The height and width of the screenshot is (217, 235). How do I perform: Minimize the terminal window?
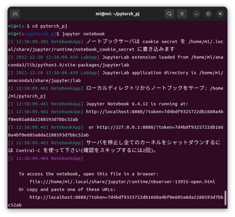click(196, 14)
